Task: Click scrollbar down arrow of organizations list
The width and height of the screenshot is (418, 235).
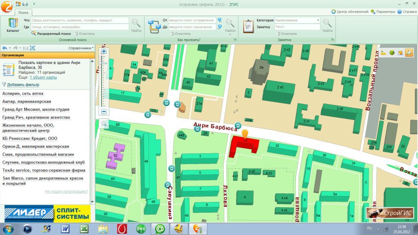Action: pos(92,202)
